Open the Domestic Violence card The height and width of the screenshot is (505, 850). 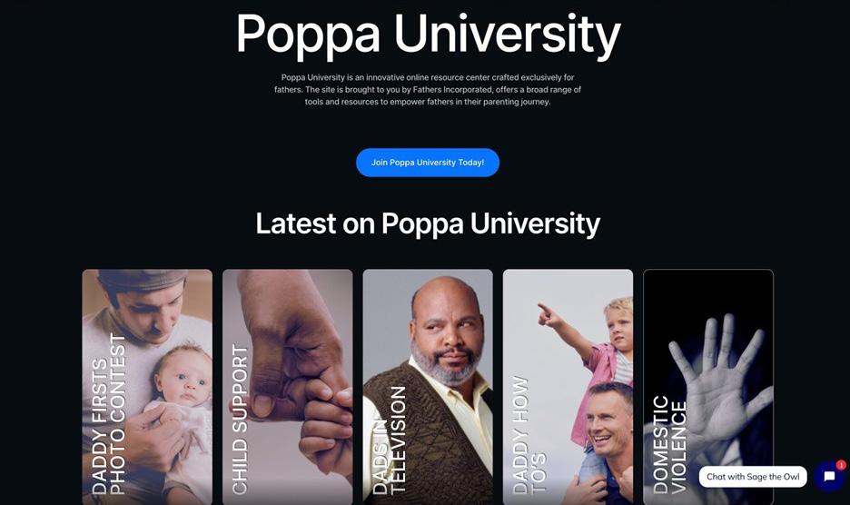(708, 387)
